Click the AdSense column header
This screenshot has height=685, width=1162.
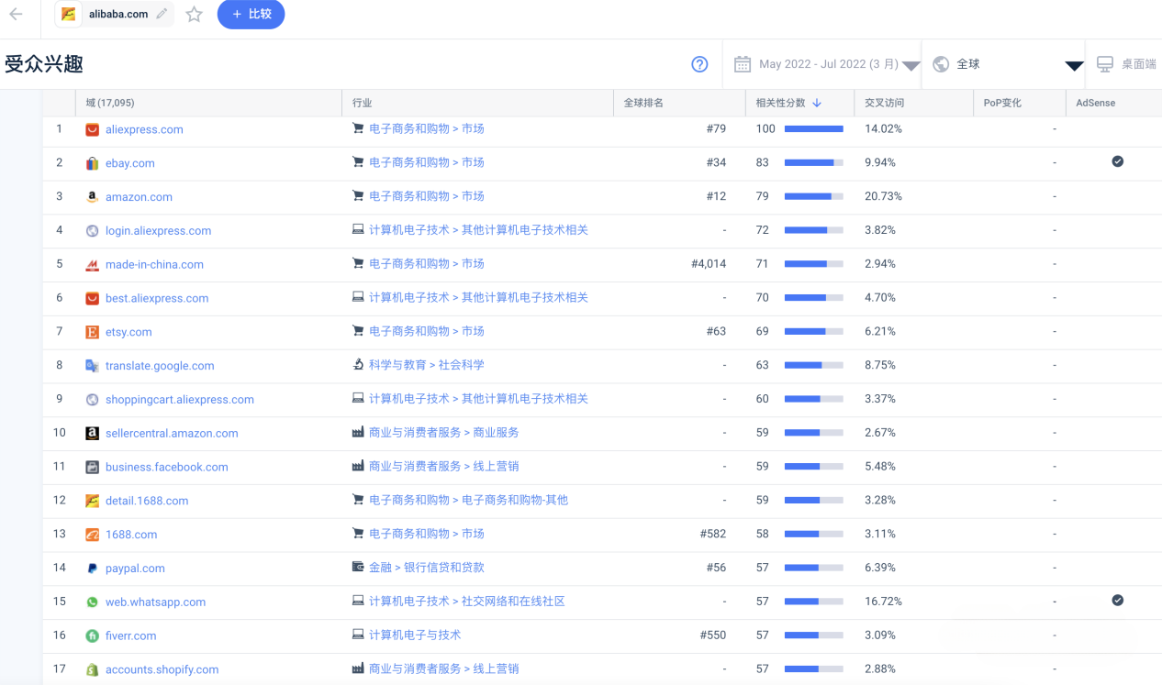1096,103
